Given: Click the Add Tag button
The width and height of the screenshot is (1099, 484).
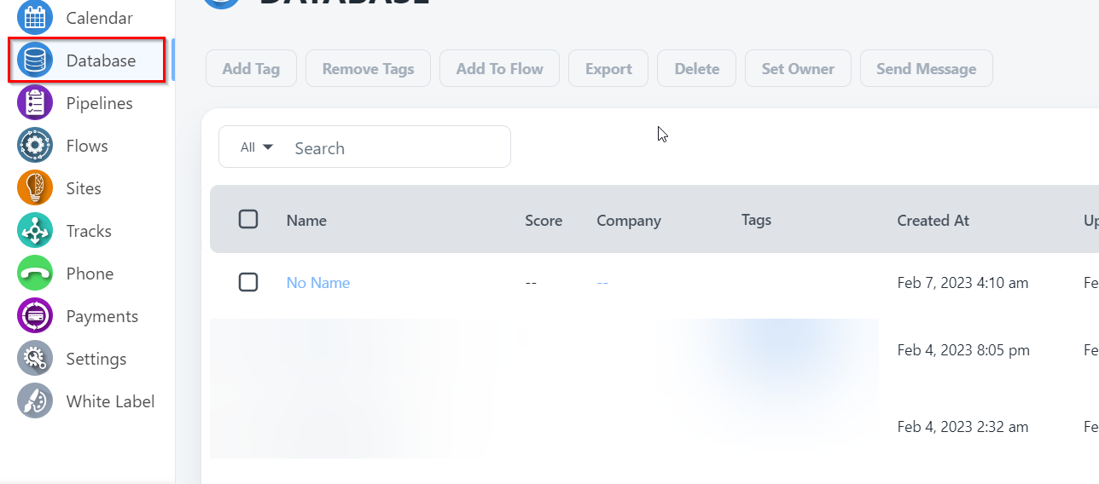Looking at the screenshot, I should point(251,69).
